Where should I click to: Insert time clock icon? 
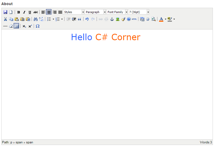pyautogui.click(x=148, y=19)
